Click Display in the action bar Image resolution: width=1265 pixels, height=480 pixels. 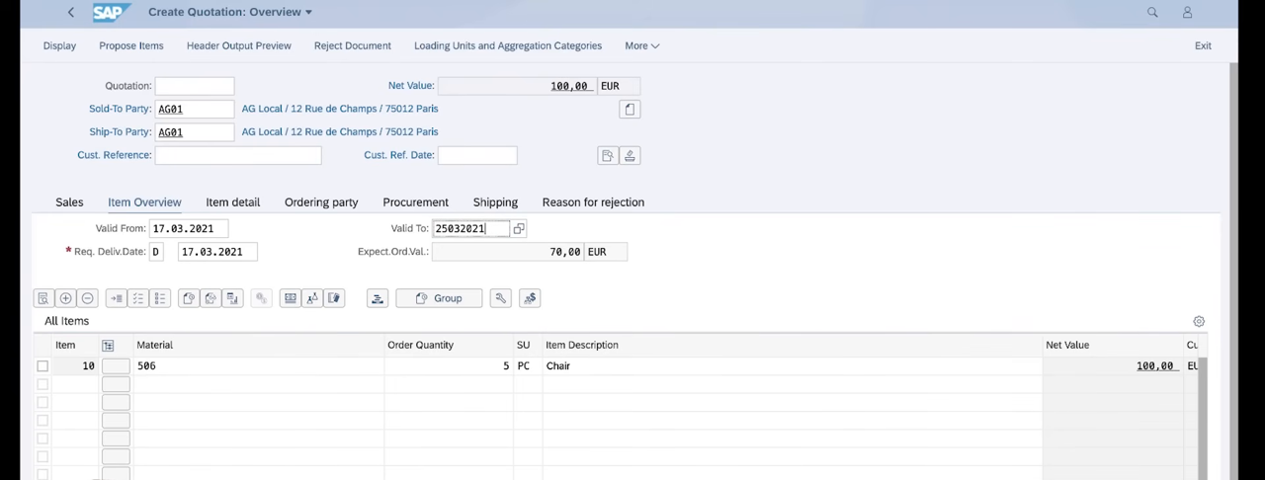pos(59,45)
